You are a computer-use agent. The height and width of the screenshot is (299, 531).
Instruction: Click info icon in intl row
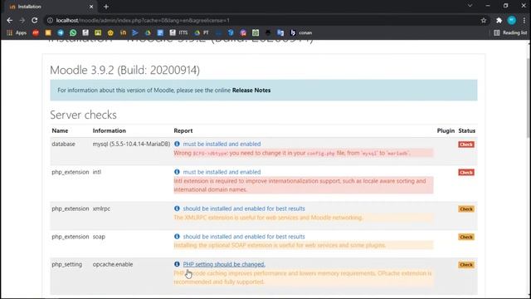click(x=177, y=172)
